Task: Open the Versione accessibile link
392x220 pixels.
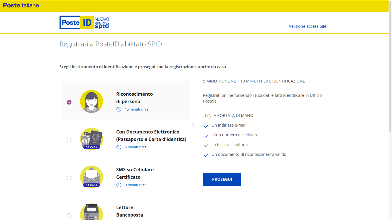Action: (307, 26)
